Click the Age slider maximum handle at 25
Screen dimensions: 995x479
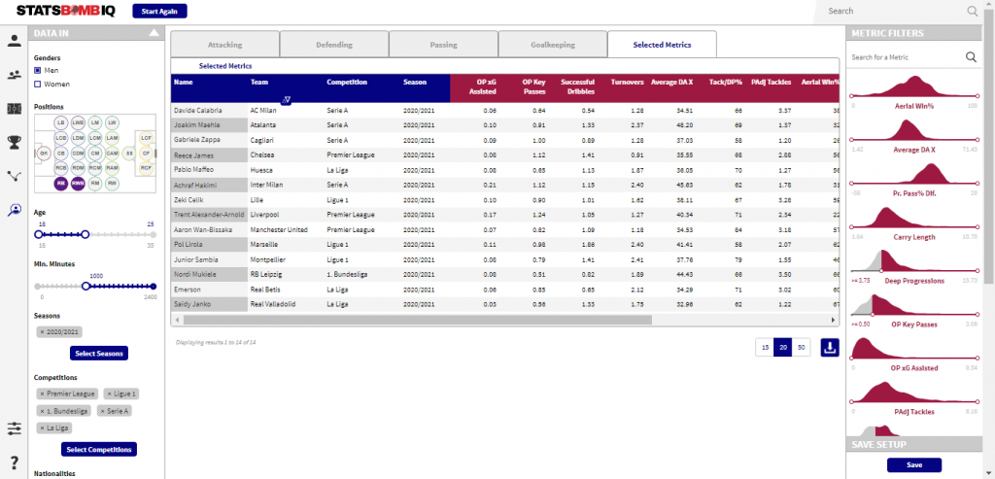pos(86,235)
